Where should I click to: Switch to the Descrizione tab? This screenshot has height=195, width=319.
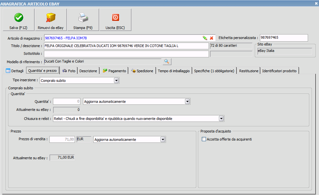pyautogui.click(x=88, y=71)
